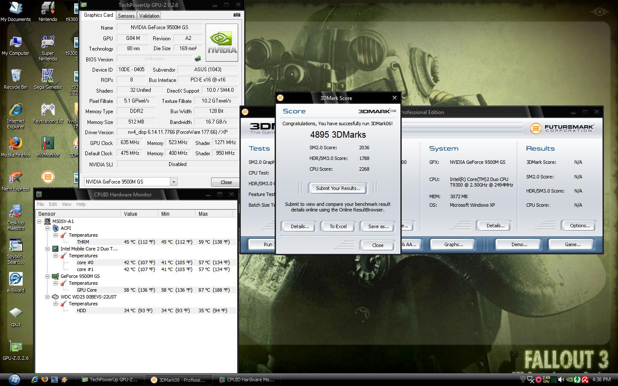The height and width of the screenshot is (386, 618).
Task: Open the Windows Start orb
Action: (14, 380)
